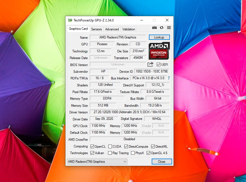The width and height of the screenshot is (246, 182).
Task: Toggle the OpenCL checkbox
Action: click(92, 147)
